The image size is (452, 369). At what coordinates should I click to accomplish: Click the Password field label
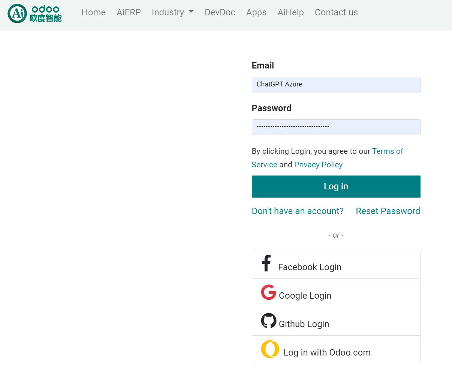coord(271,108)
